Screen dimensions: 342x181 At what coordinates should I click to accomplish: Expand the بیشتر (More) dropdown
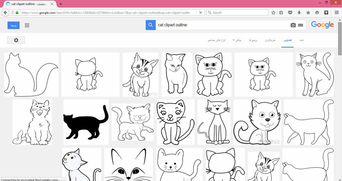[x=237, y=40]
